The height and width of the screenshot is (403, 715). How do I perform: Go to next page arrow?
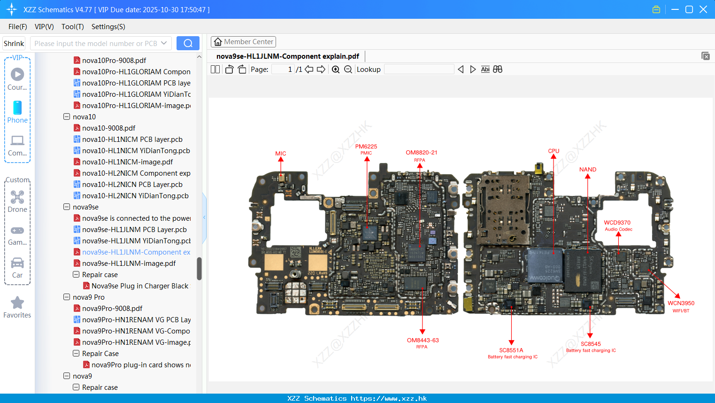(x=321, y=69)
